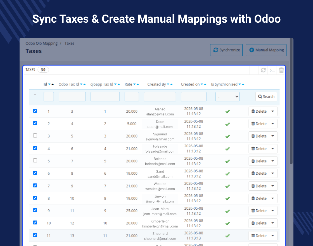313x246 pixels.
Task: Click email kimberleigh@mail.com
Action: point(160,226)
